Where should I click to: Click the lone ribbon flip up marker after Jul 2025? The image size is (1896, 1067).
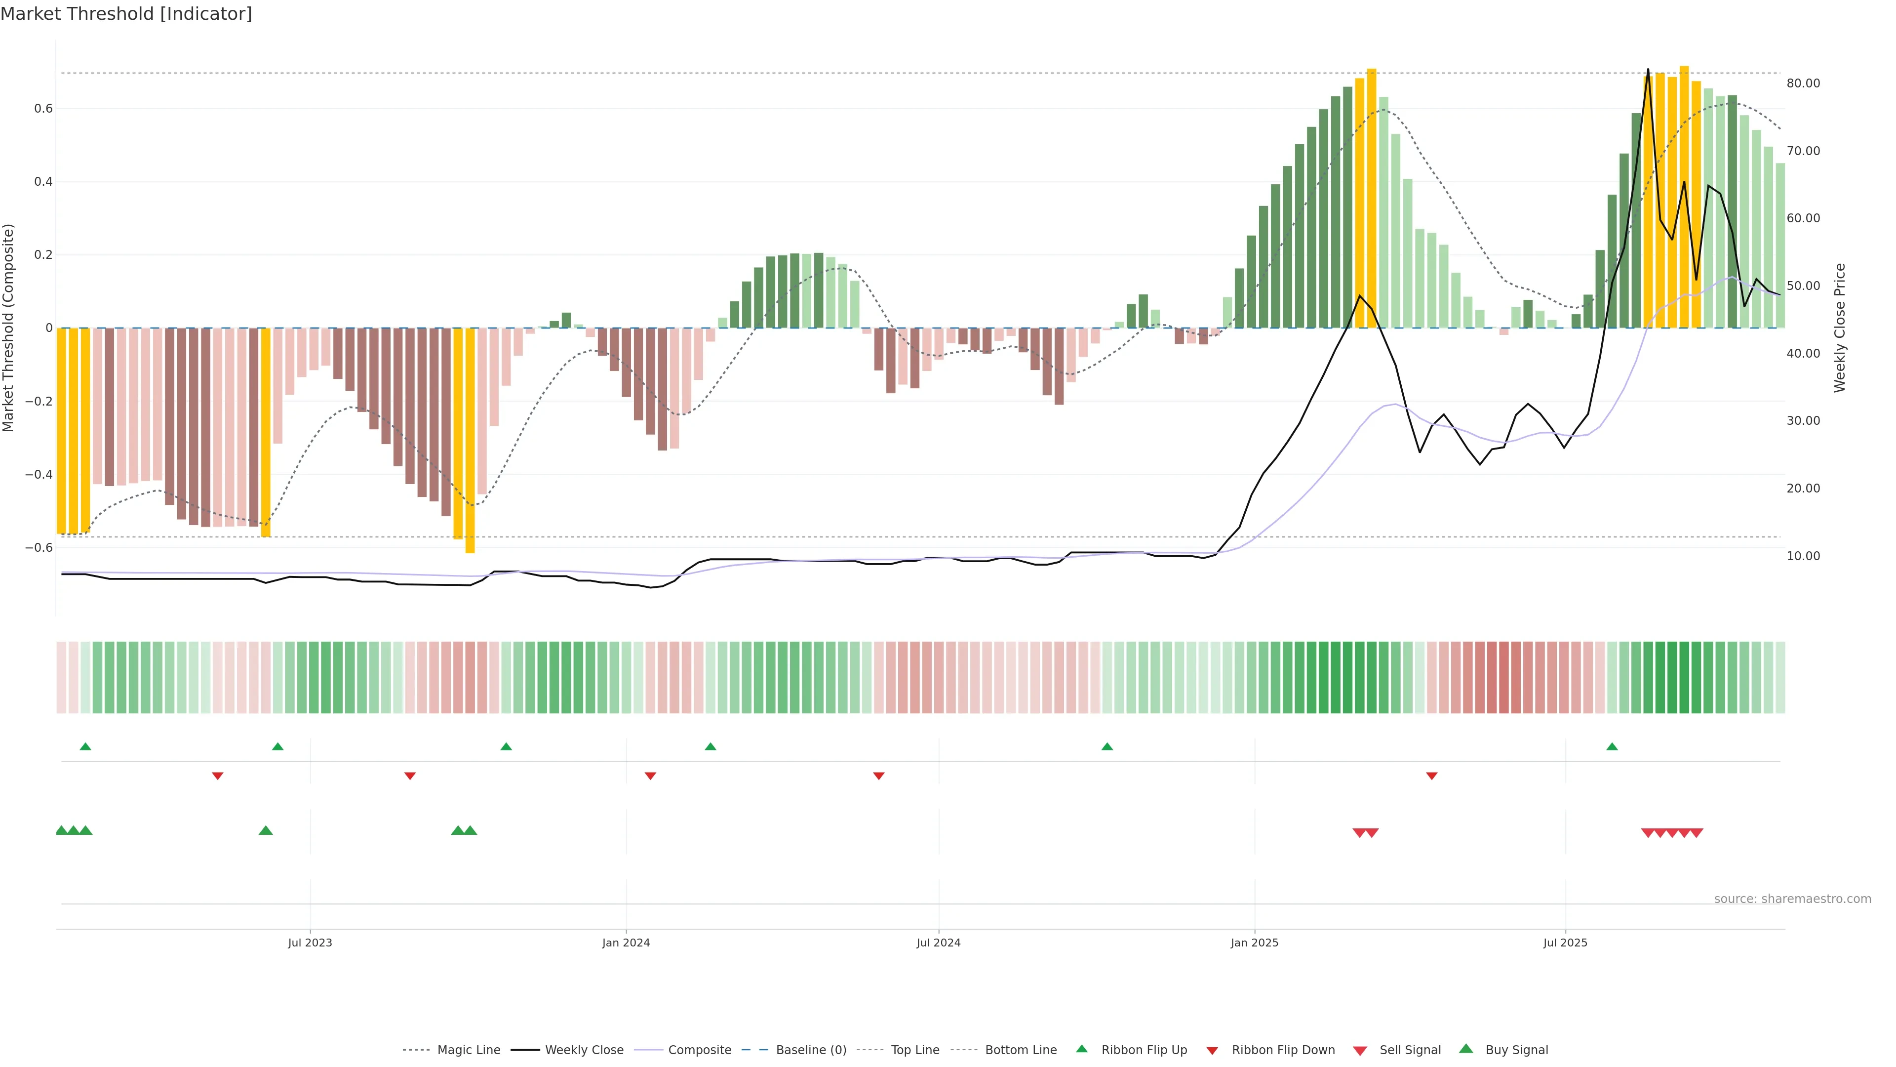1612,747
